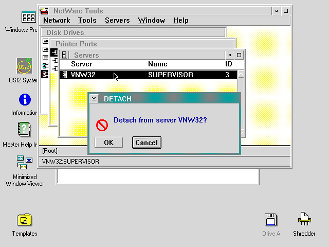Click the Servers window title bar
Screen dimensions: 329x247
point(147,55)
